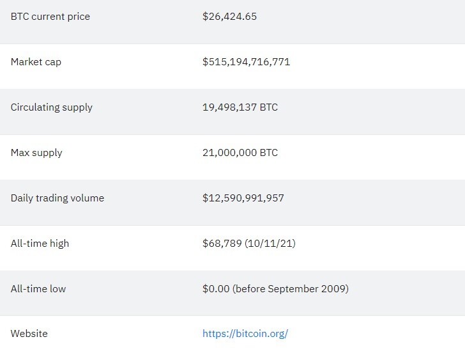465x360 pixels.
Task: Select the $68,789 (10/11/21) value
Action: (x=249, y=244)
